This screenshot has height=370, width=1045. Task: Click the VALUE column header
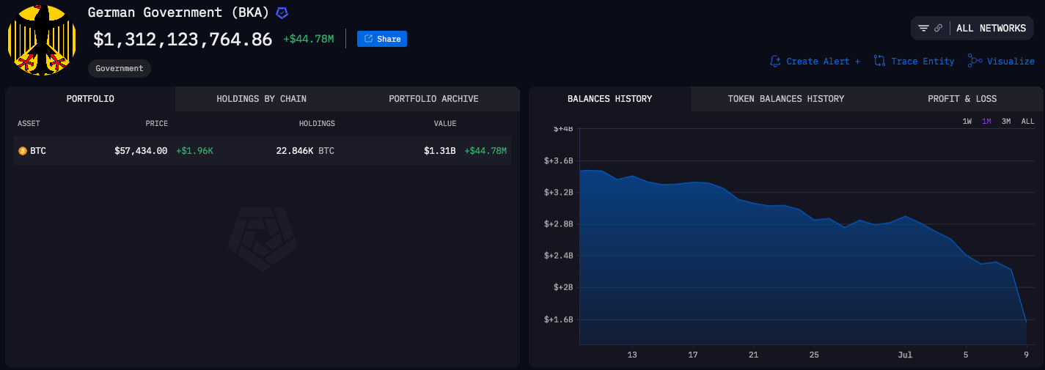pos(445,124)
